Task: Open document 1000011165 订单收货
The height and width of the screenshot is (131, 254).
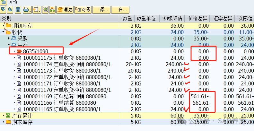Action: (62, 109)
